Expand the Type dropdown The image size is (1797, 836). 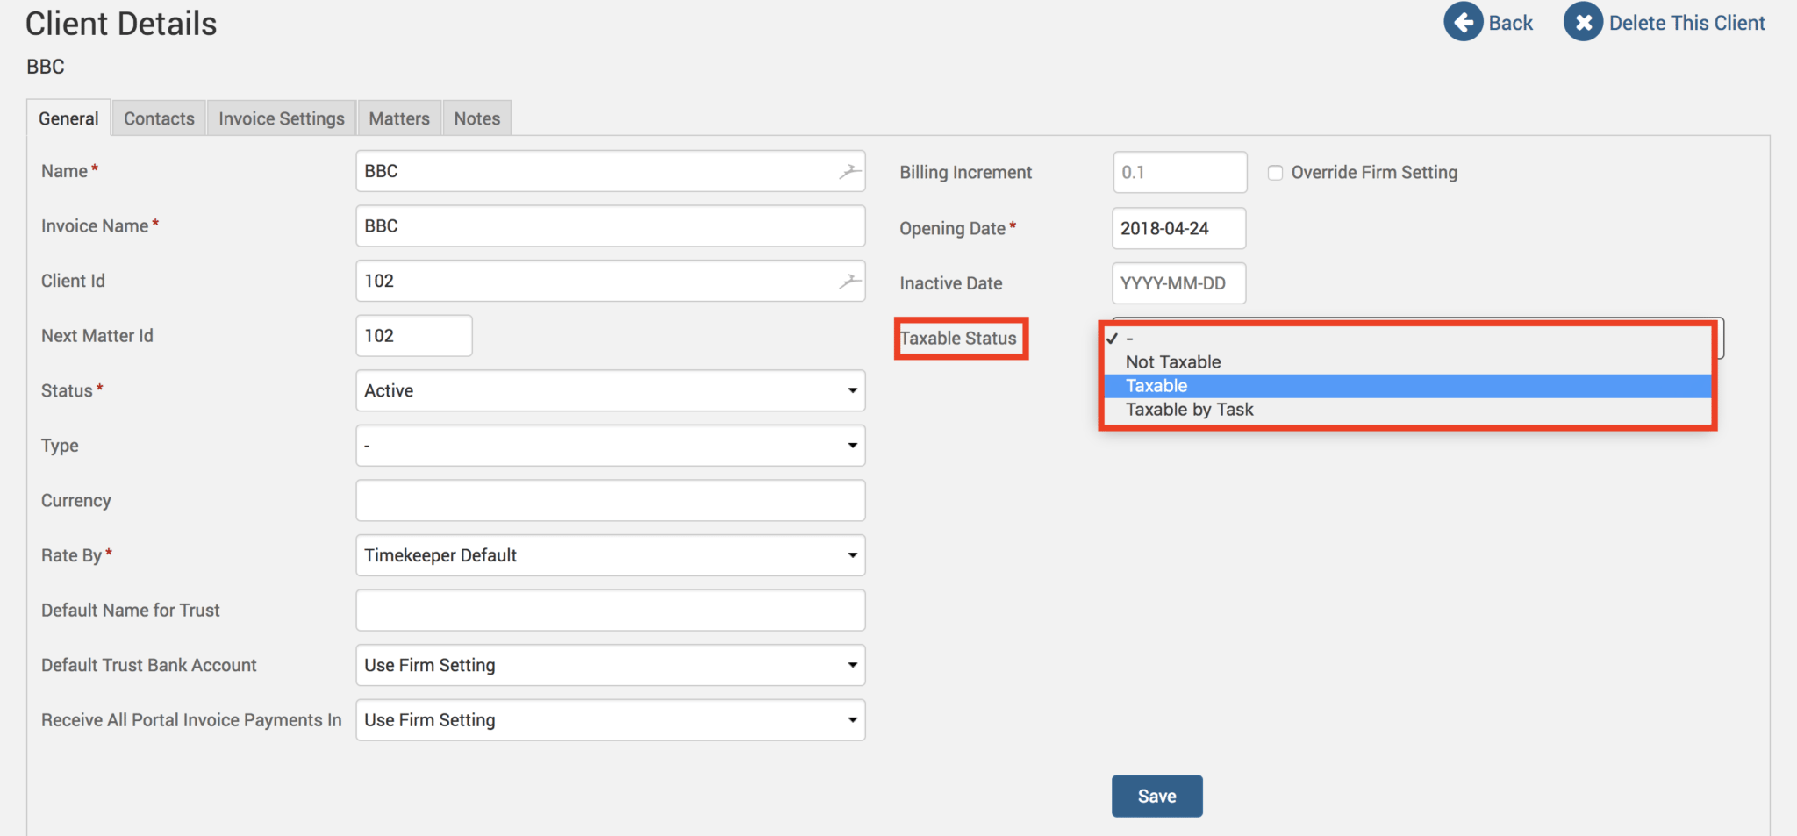coord(610,446)
